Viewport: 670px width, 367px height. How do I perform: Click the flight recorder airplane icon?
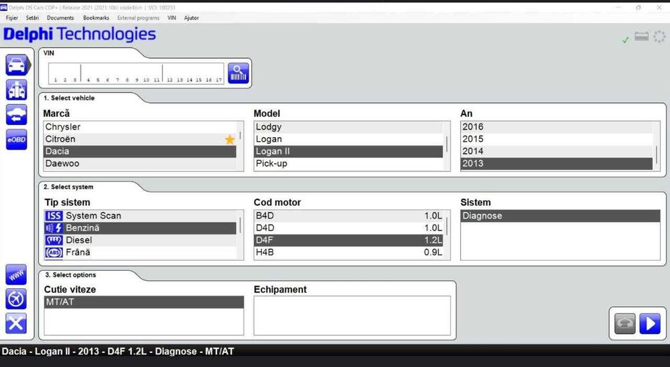(x=16, y=299)
